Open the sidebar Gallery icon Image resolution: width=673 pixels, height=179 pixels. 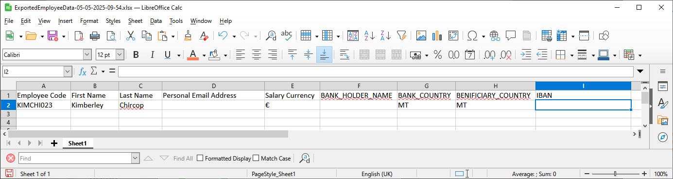tap(663, 120)
